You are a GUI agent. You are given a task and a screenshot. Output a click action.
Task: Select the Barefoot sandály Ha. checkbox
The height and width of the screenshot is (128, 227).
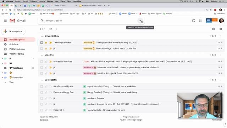42,86
